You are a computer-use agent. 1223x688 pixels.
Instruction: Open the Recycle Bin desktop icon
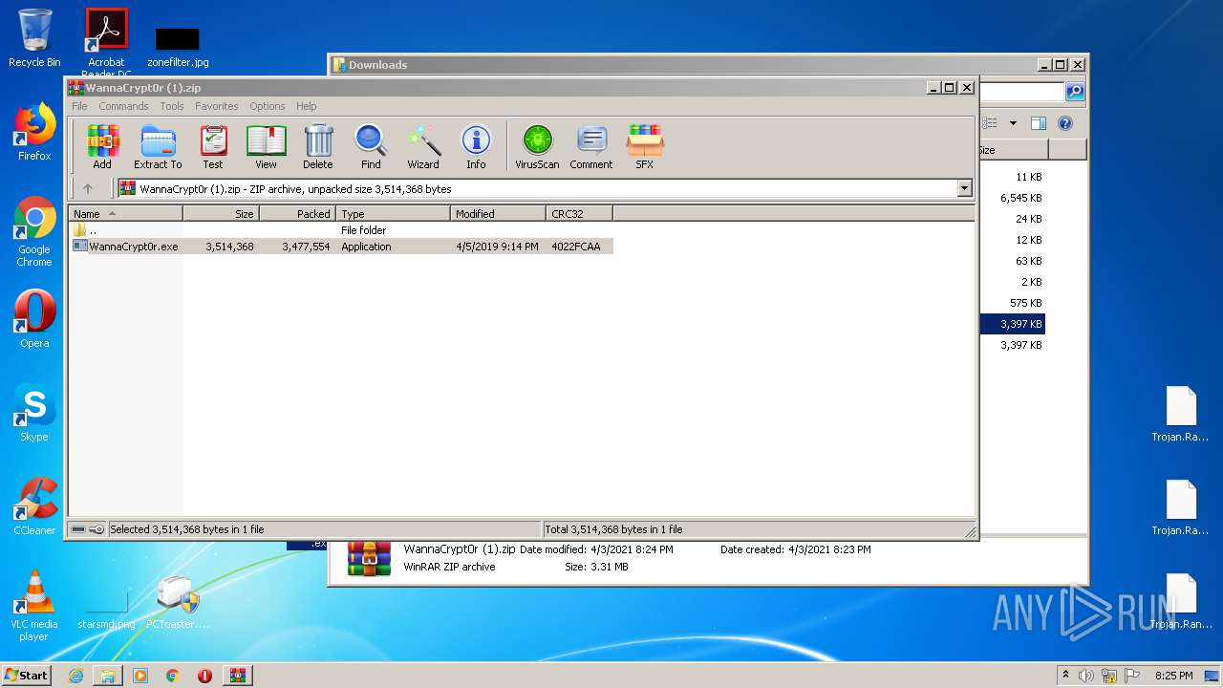[x=34, y=38]
